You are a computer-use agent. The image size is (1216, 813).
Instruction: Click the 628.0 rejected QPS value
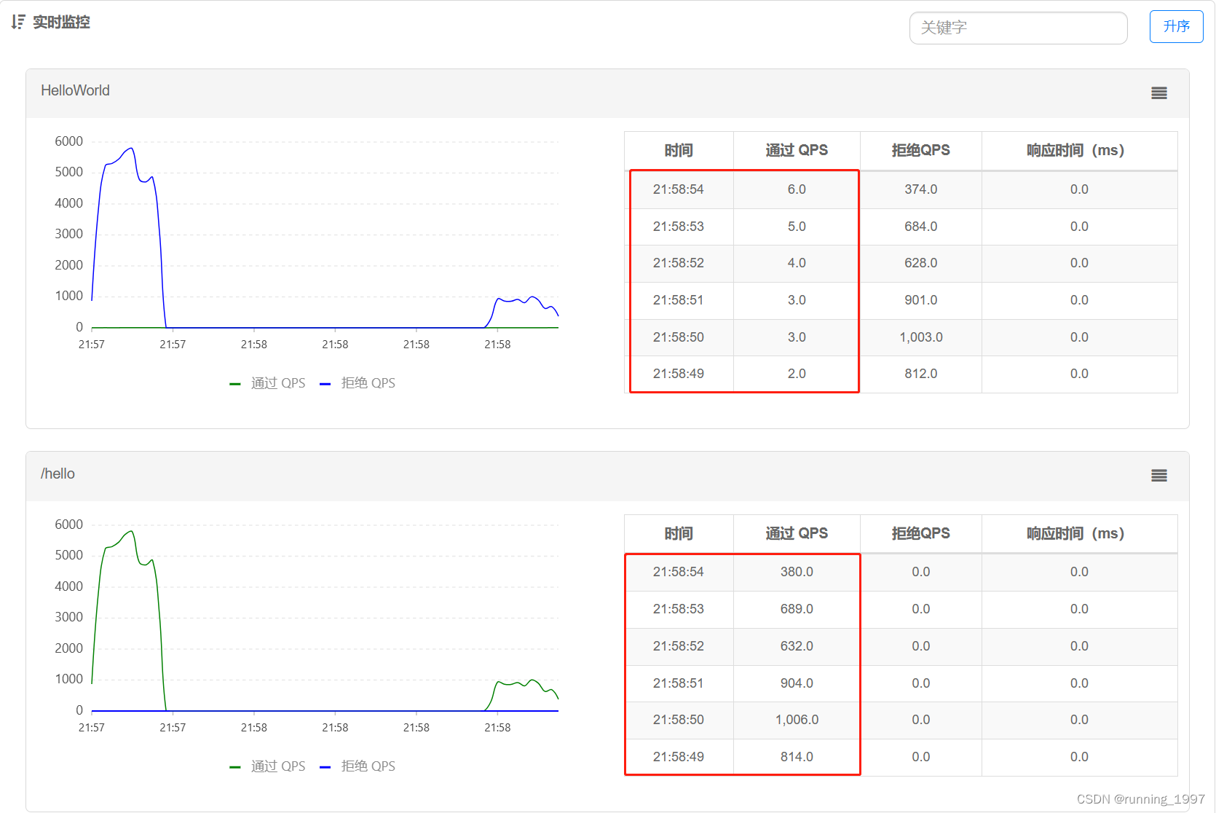[x=921, y=263]
